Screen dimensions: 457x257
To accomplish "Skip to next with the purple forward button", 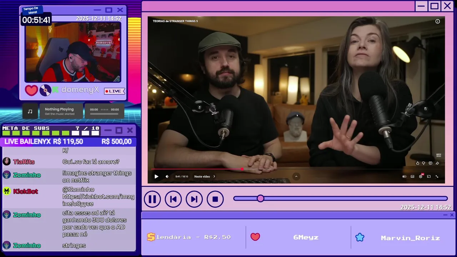I will [194, 199].
